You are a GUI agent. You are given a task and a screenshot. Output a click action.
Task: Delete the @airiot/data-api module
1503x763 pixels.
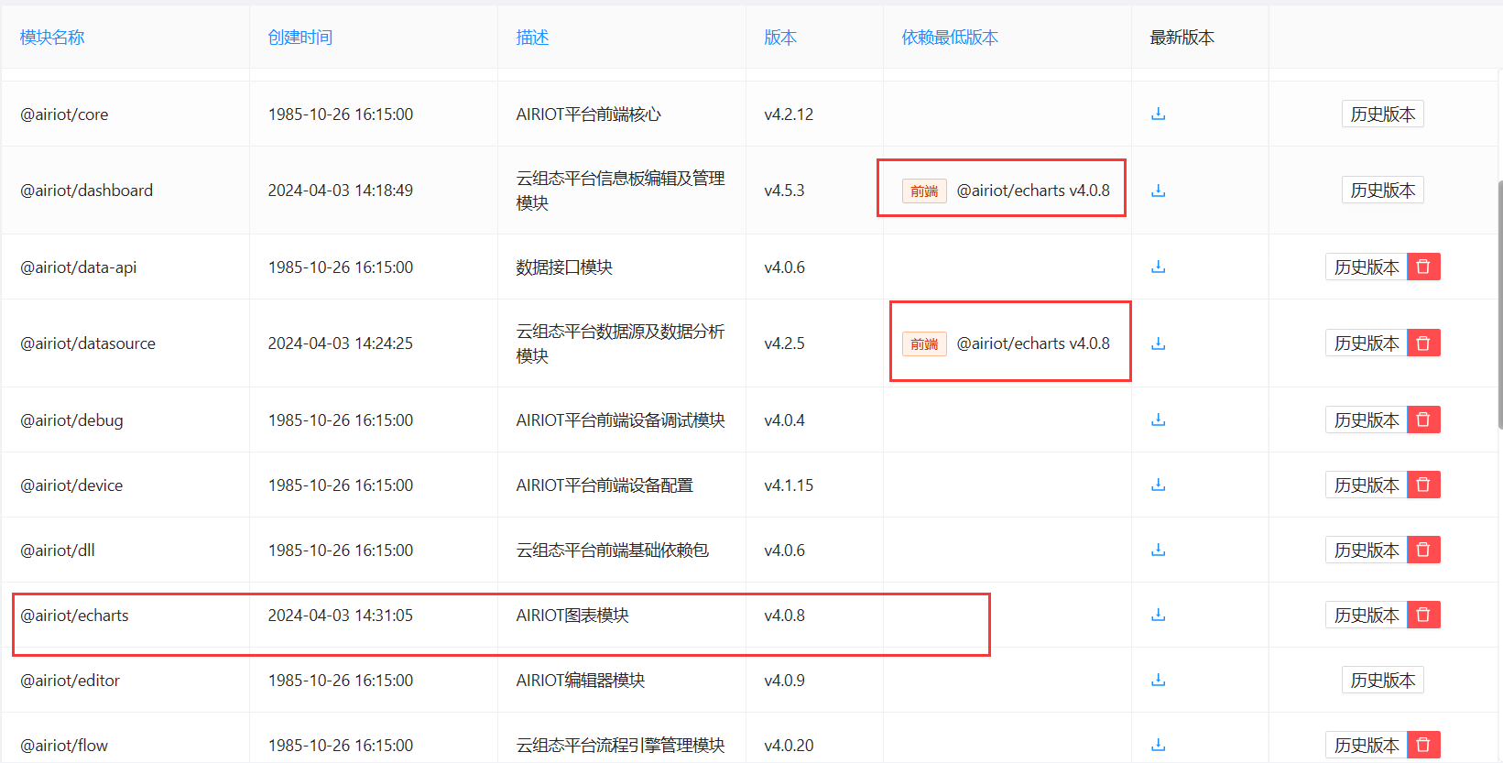pos(1423,267)
